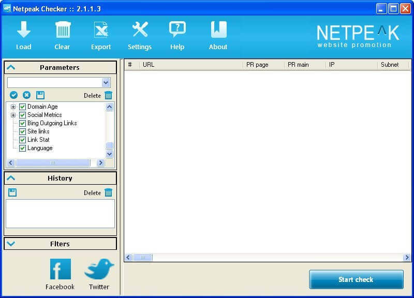The height and width of the screenshot is (298, 414).
Task: Click the Parameters Delete trash icon
Action: coord(109,95)
